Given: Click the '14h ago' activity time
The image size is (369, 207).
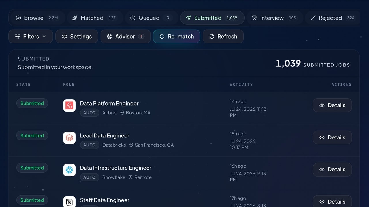Looking at the screenshot, I should pyautogui.click(x=238, y=101).
